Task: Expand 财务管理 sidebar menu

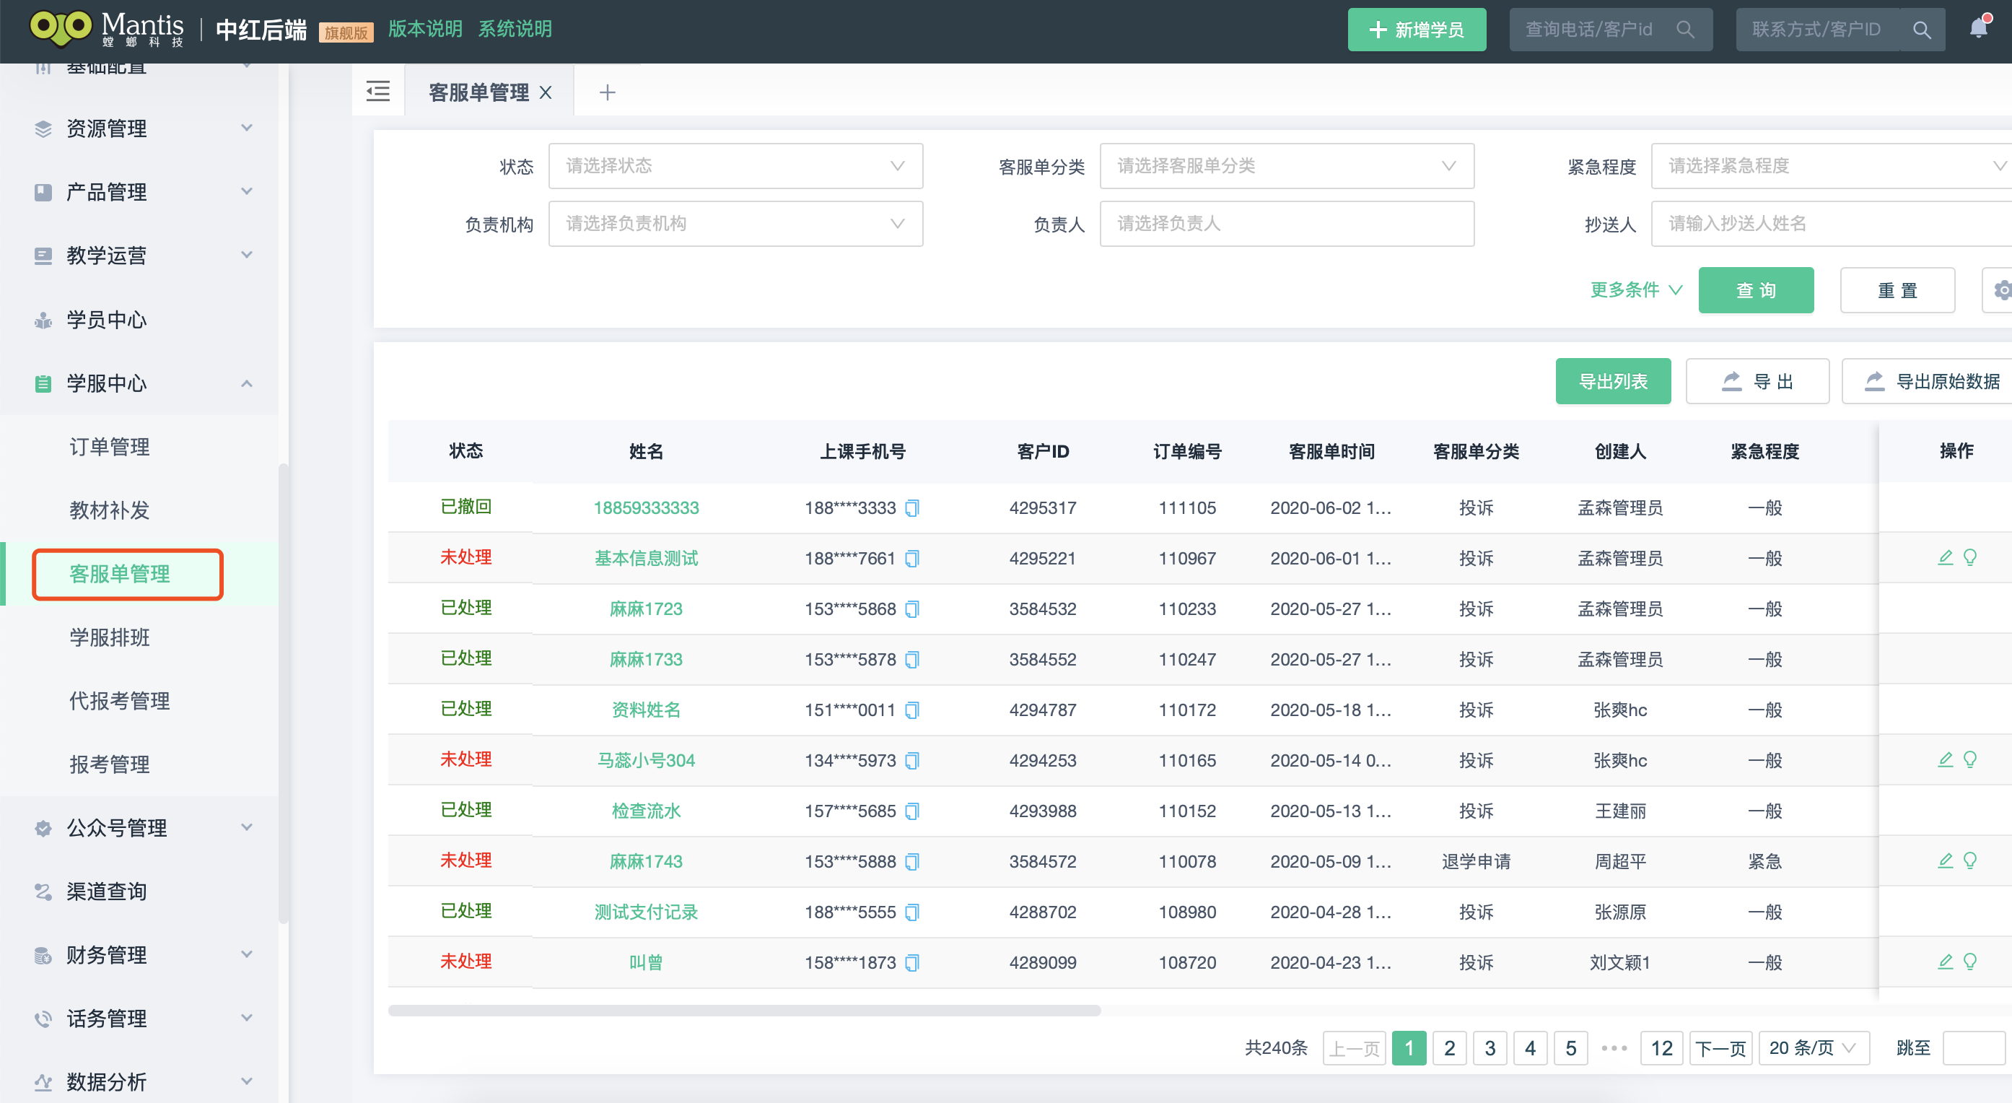Action: (141, 954)
